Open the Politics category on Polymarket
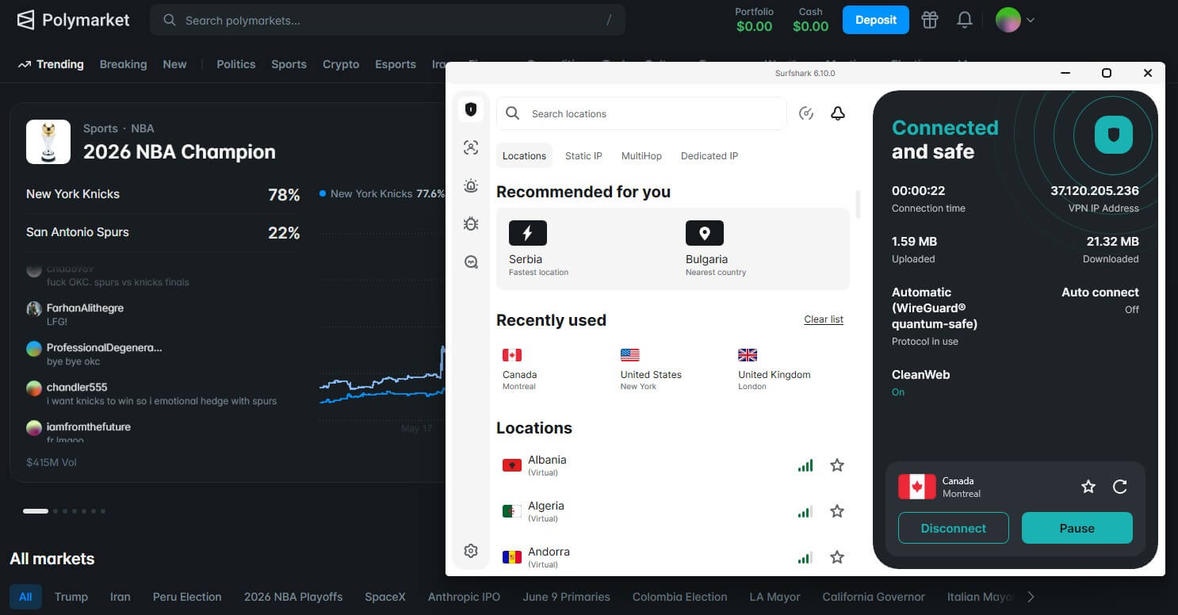 (x=236, y=64)
